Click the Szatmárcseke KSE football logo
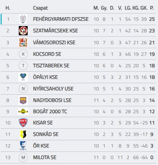Image resolution: width=158 pixels, height=165 pixels. coord(23,31)
